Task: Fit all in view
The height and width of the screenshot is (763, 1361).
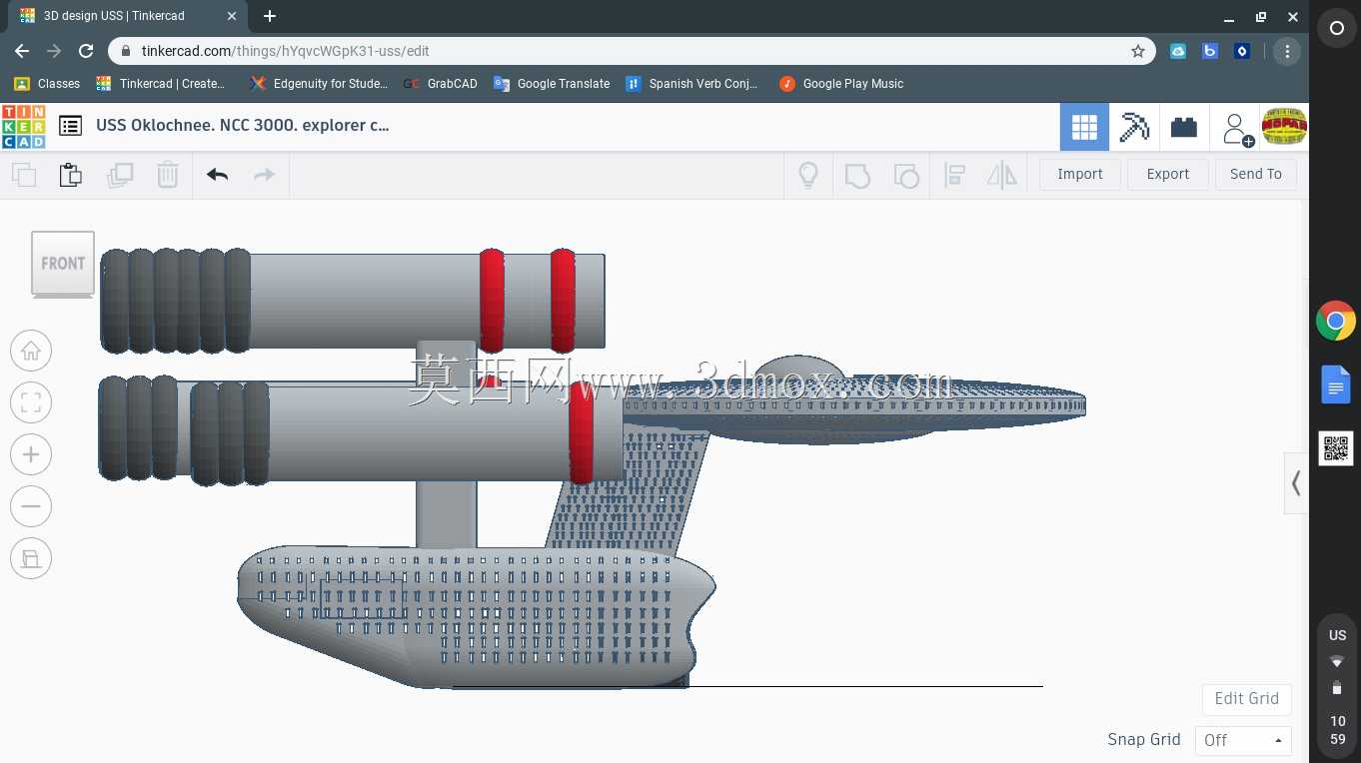Action: pyautogui.click(x=31, y=402)
